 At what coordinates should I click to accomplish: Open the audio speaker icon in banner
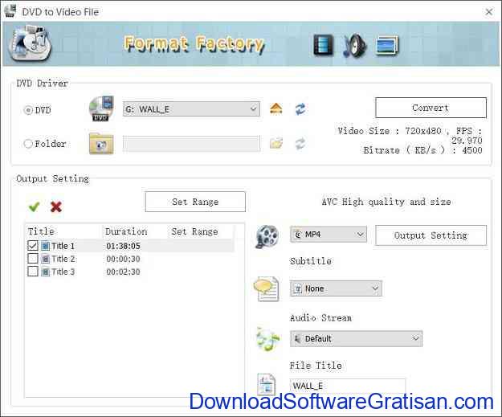355,46
